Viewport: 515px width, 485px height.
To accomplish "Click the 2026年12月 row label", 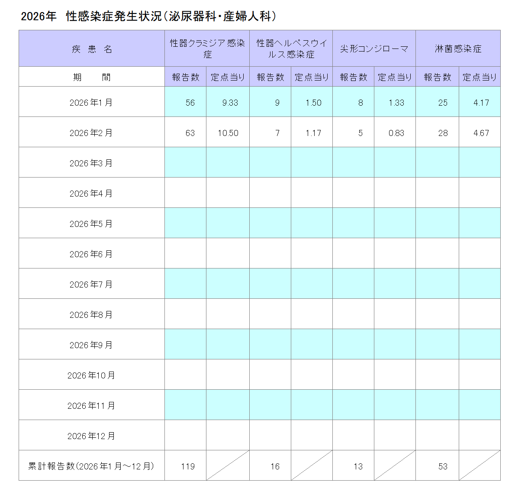I will [x=91, y=435].
